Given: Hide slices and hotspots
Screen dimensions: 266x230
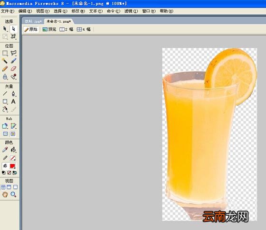Looking at the screenshot, I should tap(5, 134).
